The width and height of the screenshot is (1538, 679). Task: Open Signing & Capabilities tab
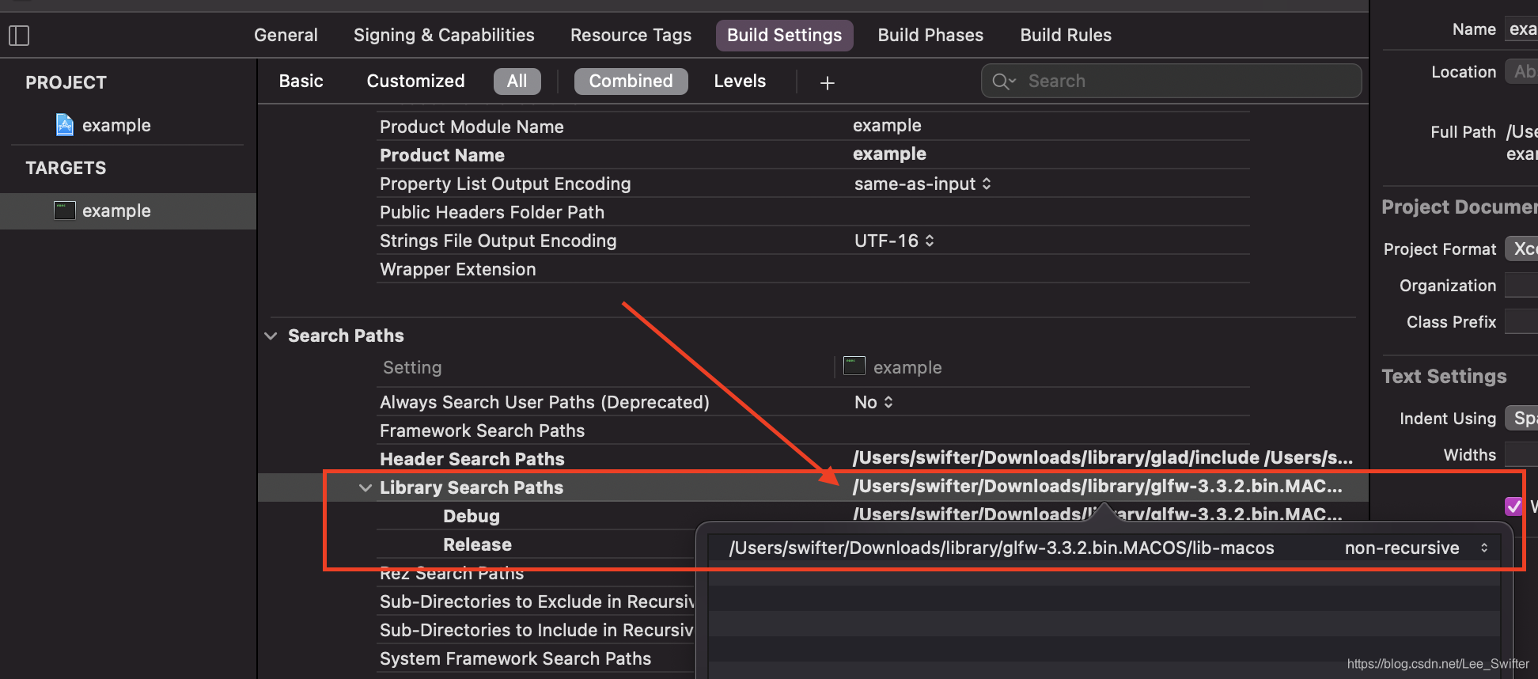click(x=444, y=35)
